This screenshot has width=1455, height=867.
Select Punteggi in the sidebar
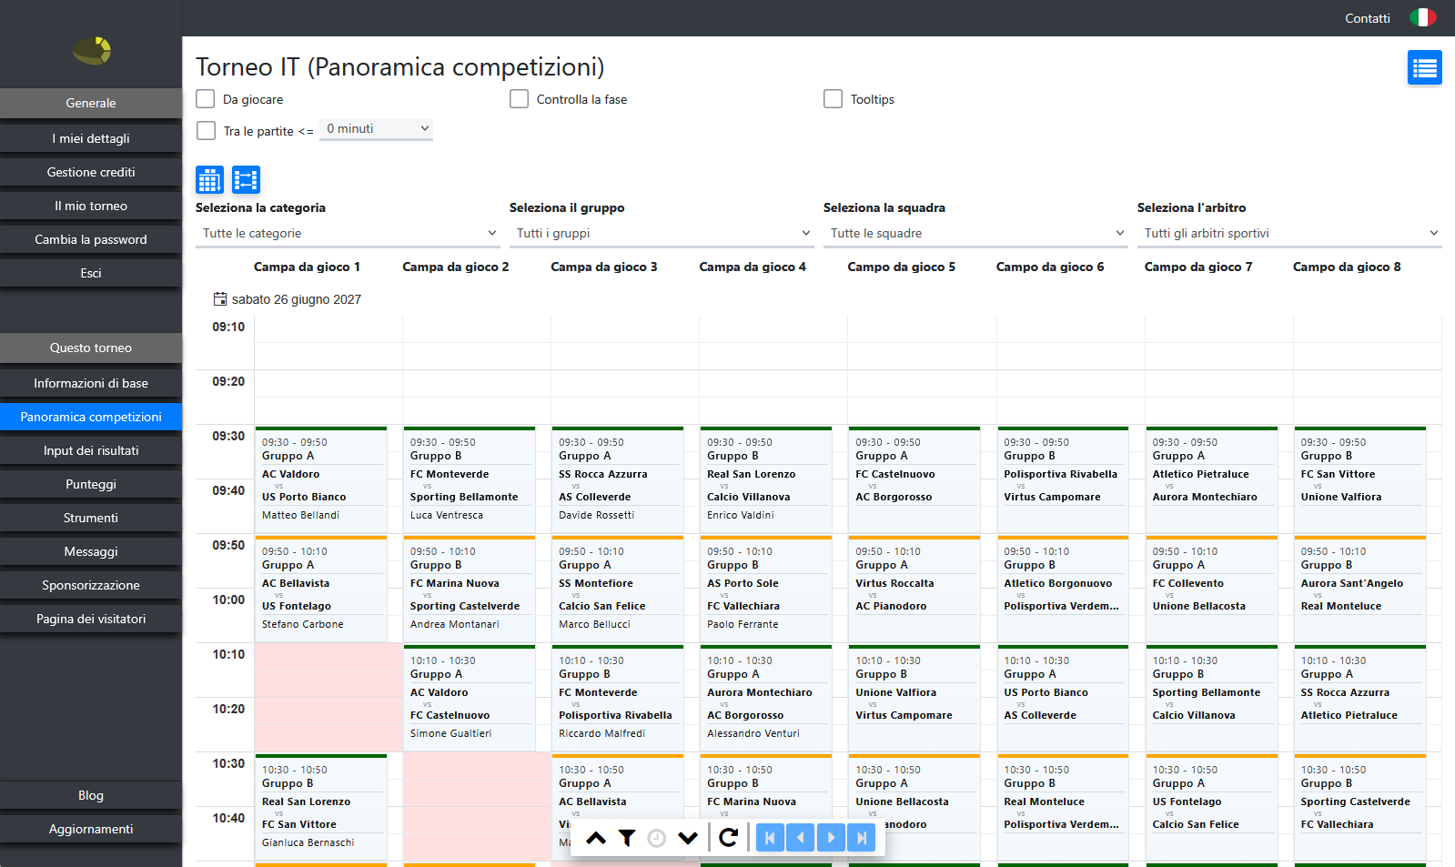(x=91, y=484)
